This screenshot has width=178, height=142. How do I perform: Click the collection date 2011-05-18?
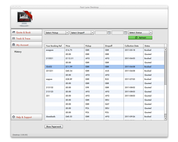130,50
